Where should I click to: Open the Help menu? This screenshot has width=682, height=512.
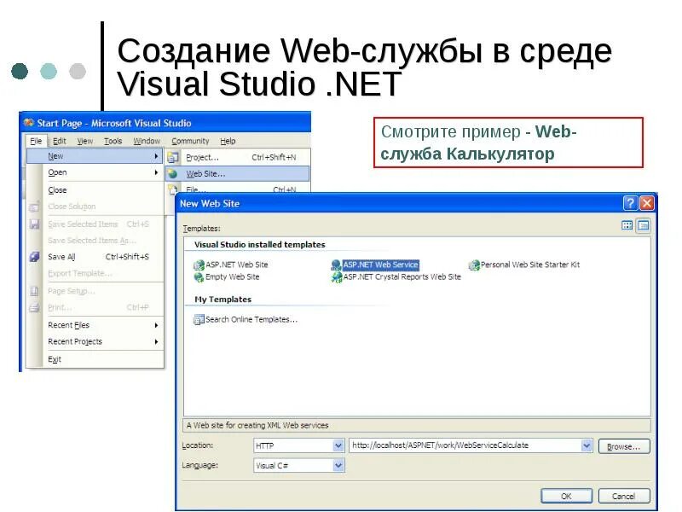point(228,141)
